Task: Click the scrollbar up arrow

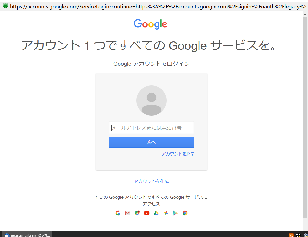Action: 305,14
